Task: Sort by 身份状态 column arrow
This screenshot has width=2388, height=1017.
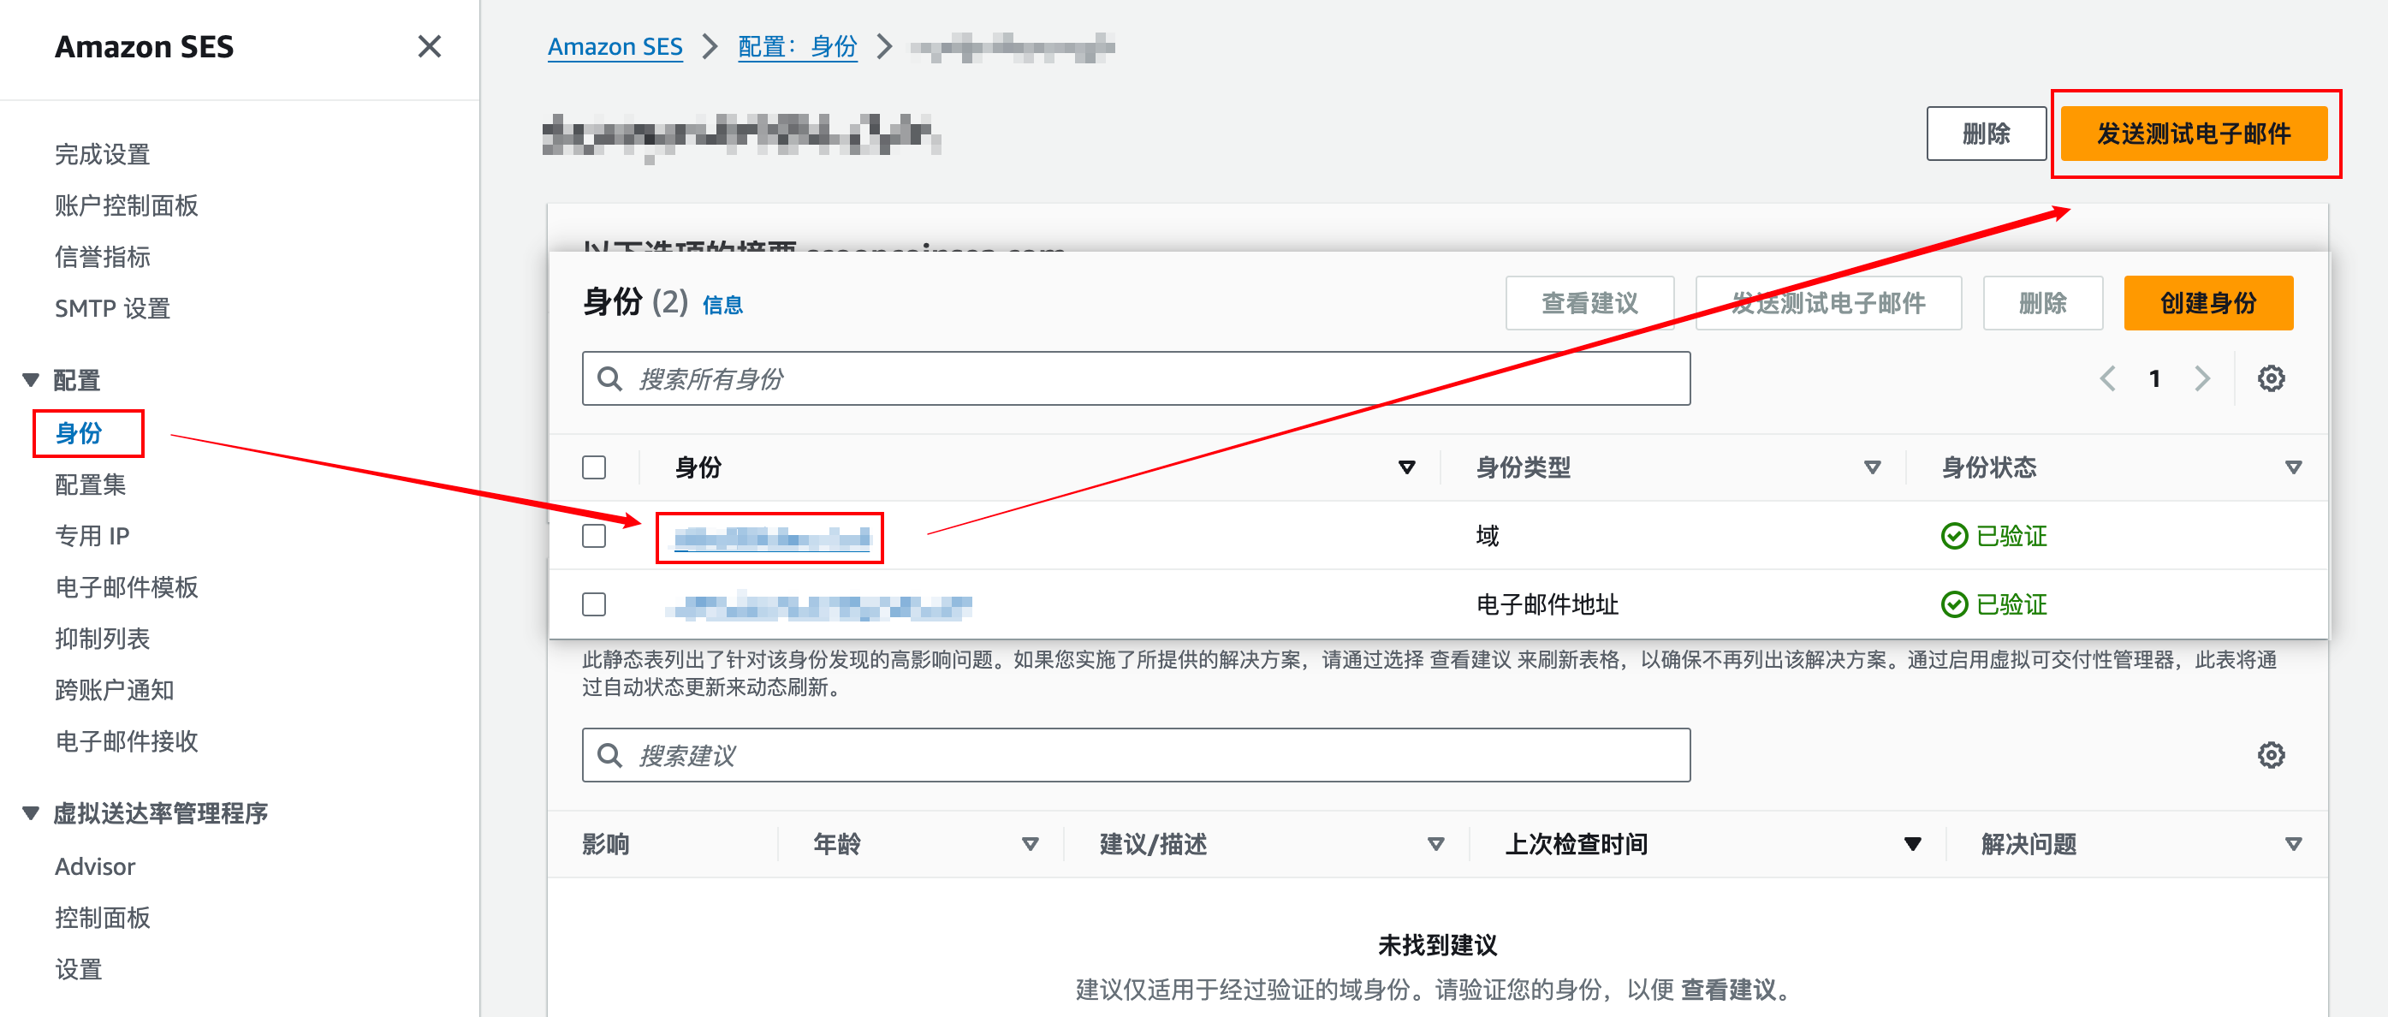Action: click(x=2292, y=467)
